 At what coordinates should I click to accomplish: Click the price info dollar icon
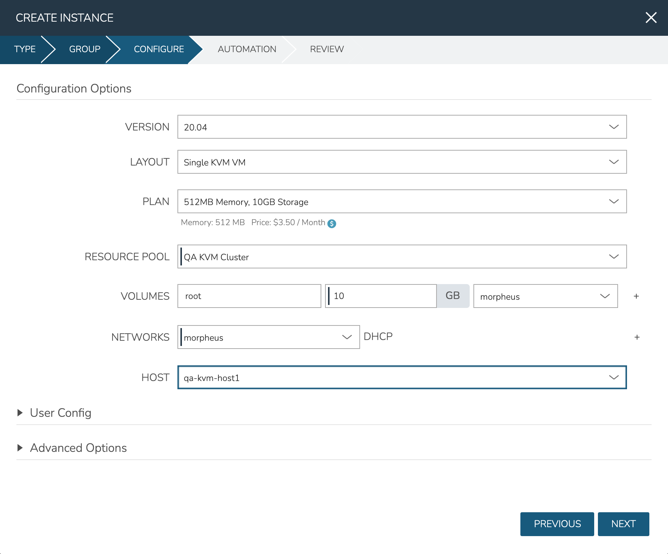[331, 223]
